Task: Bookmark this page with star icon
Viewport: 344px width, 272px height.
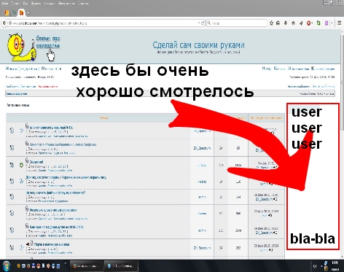Action: pos(271,23)
